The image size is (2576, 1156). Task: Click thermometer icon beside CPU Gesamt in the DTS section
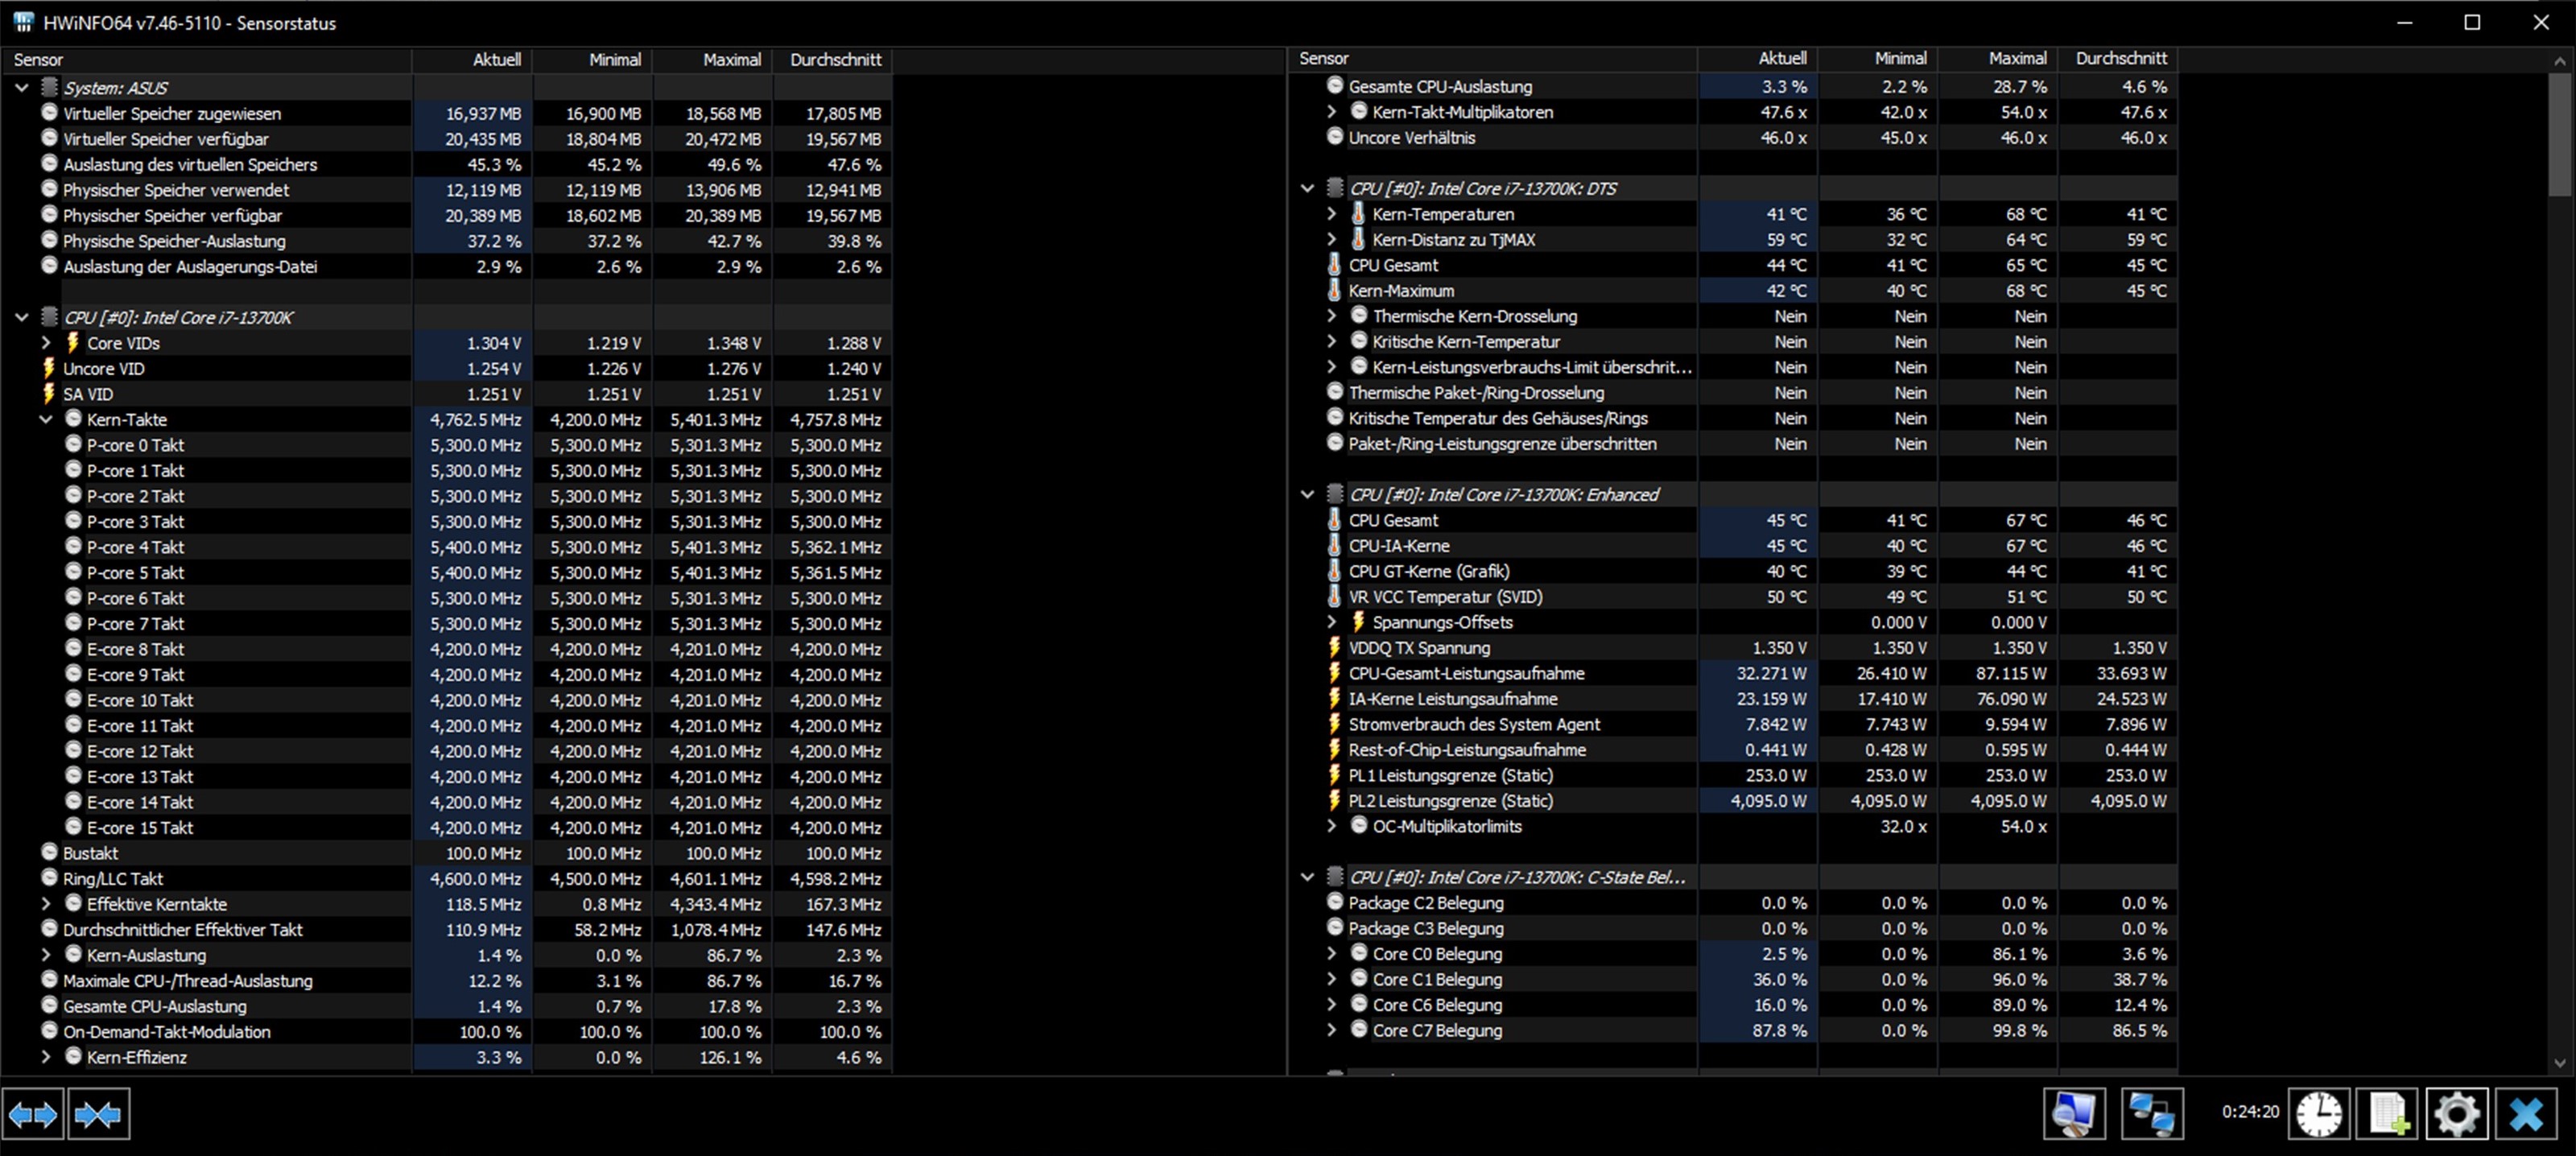[1334, 265]
